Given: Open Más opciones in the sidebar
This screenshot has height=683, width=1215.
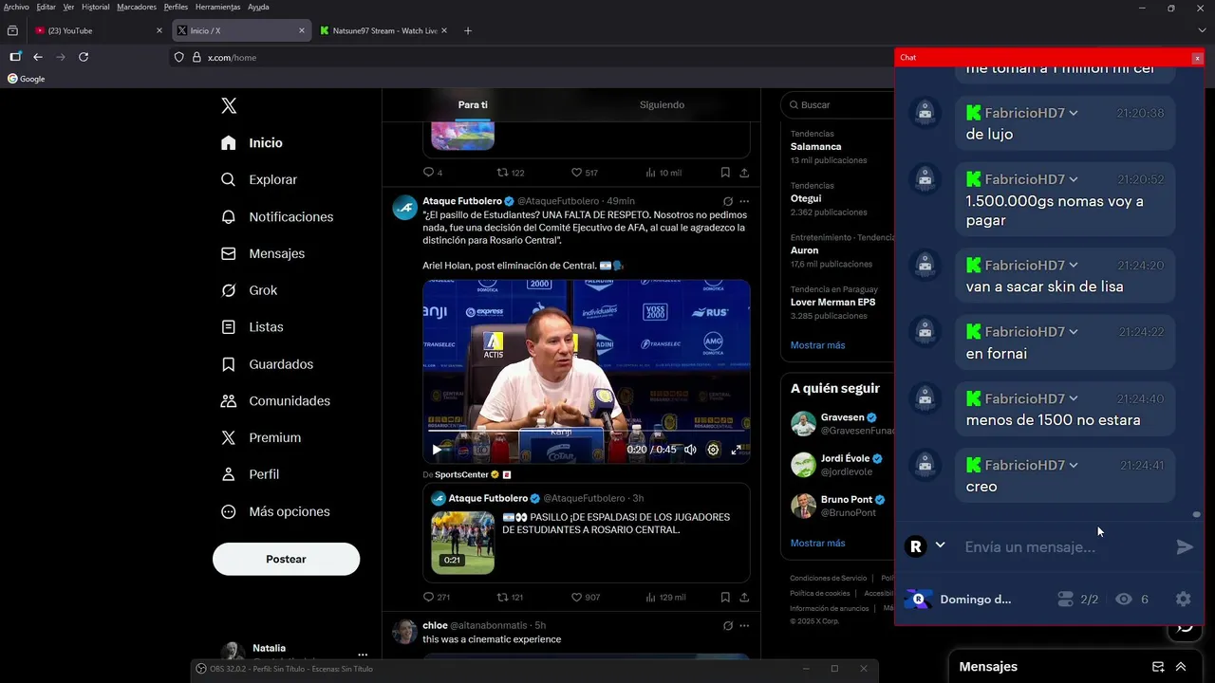Looking at the screenshot, I should coord(275,511).
